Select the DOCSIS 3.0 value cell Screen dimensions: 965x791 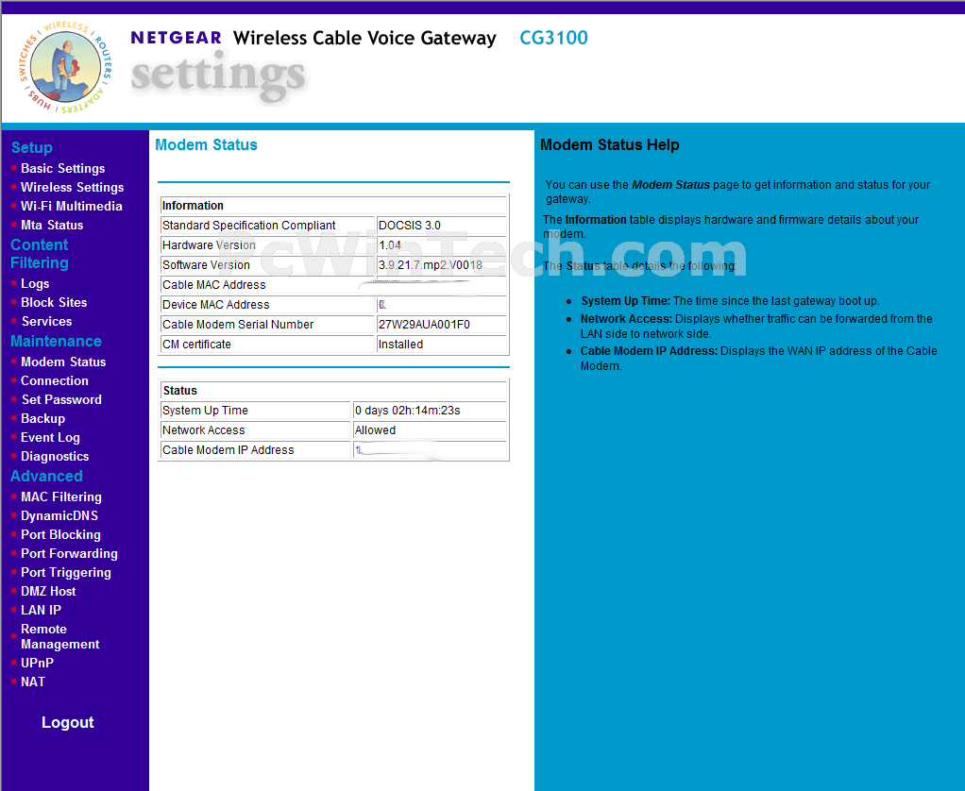click(x=441, y=226)
